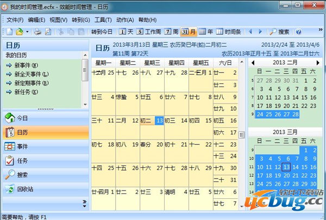Viewport: 326px width, 220px height.
Task: Click the toolbar Next blue arrow
Action: [260, 32]
